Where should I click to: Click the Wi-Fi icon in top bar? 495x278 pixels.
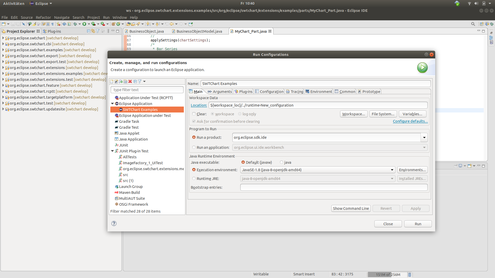[x=469, y=3]
